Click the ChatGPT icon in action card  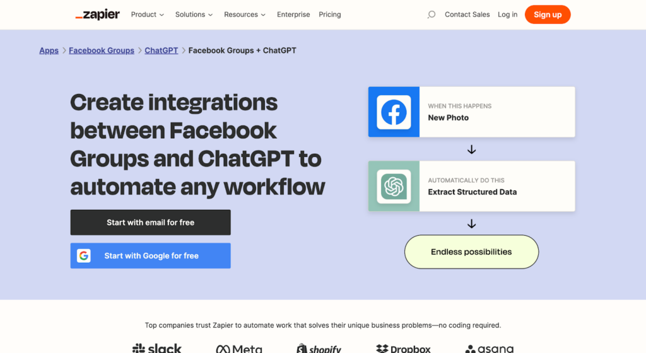[394, 187]
